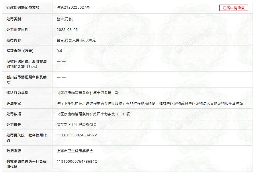Image resolution: width=254 pixels, height=175 pixels.
Task: Click the 罚款金额（万元） row label
Action: pos(21,51)
